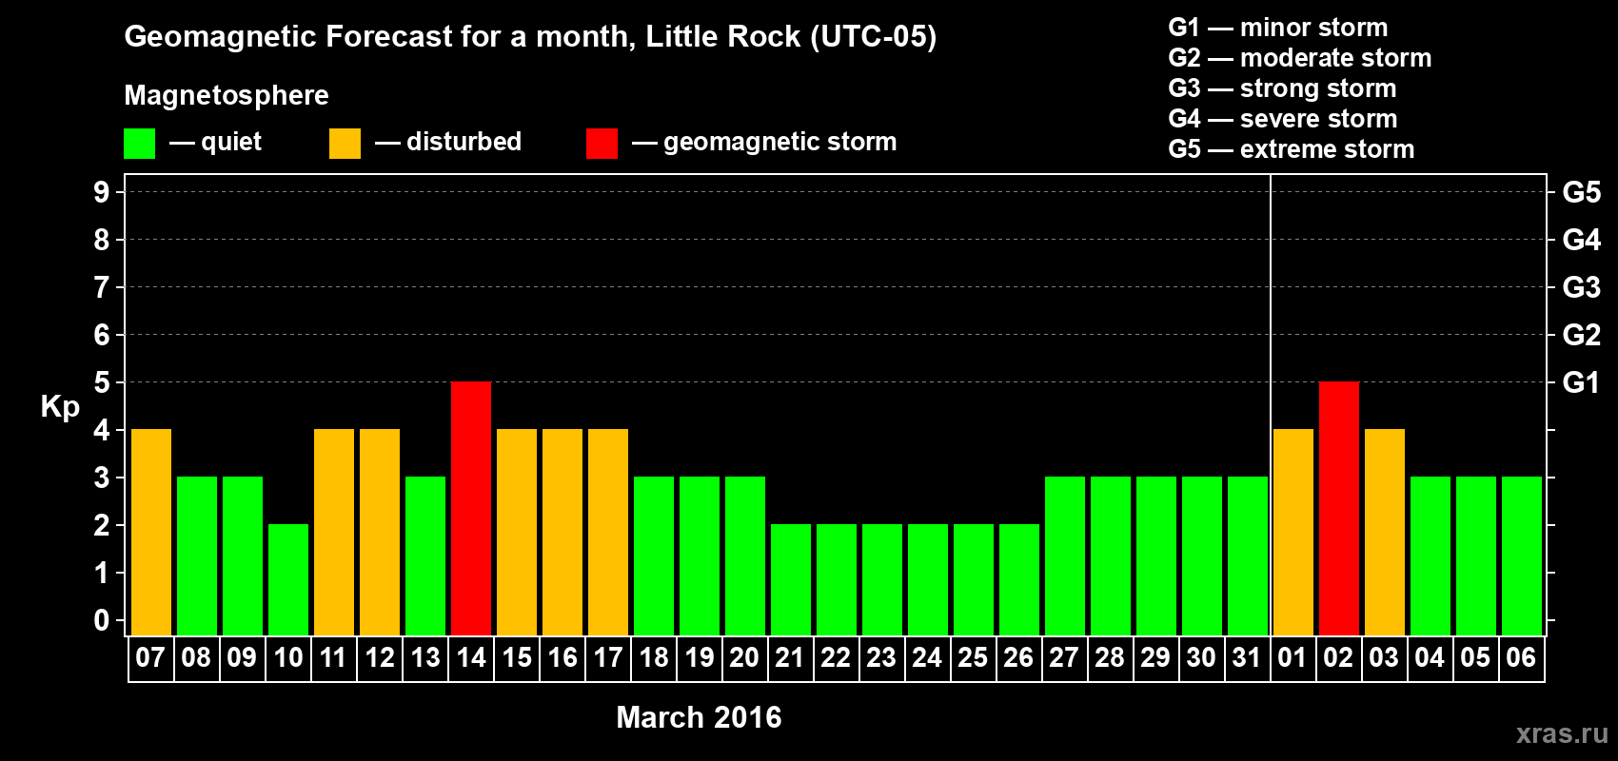Click the date label 29
The image size is (1618, 761).
[1155, 657]
